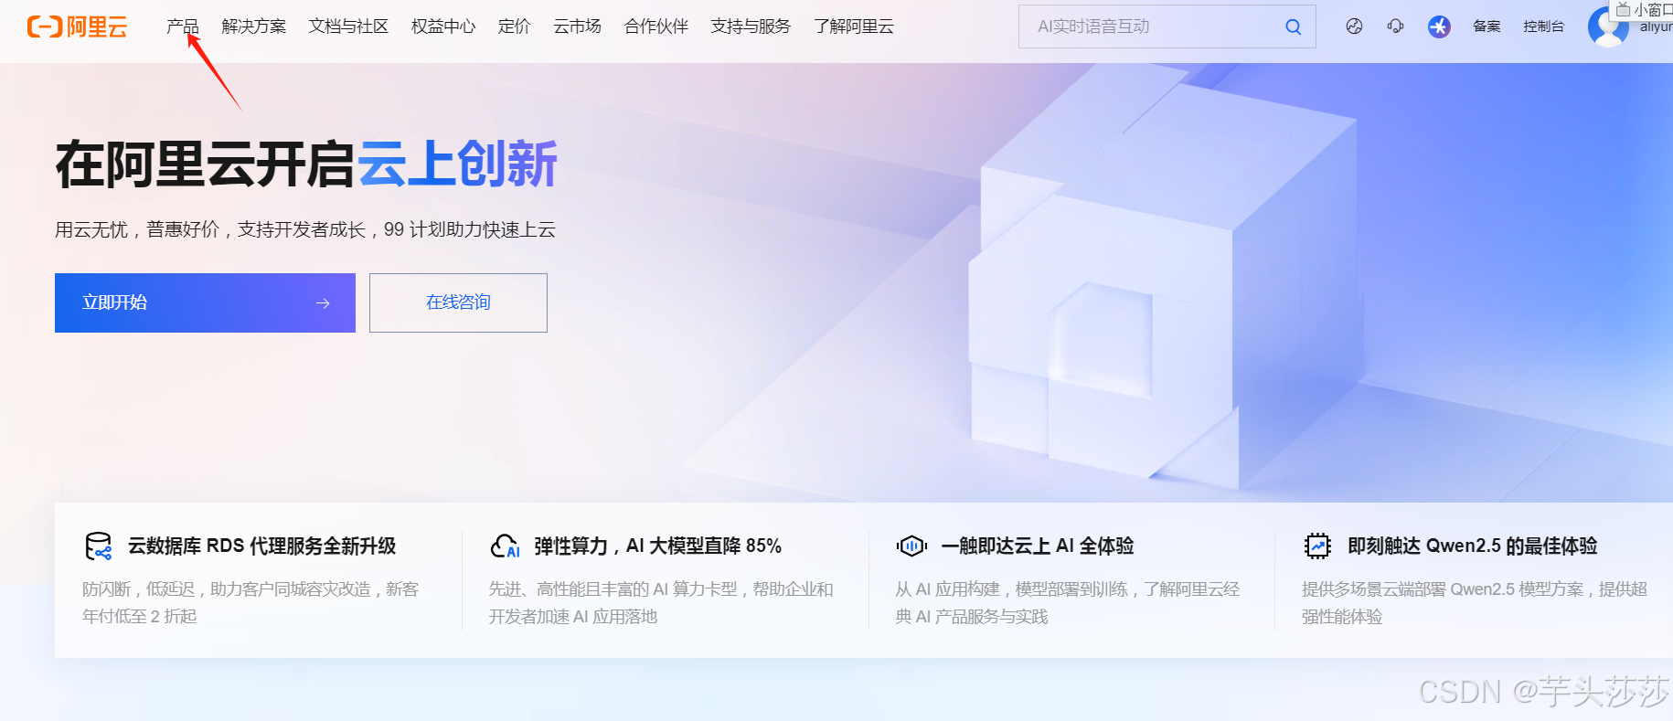Click the 立即开始 button
The image size is (1673, 721).
tap(205, 302)
